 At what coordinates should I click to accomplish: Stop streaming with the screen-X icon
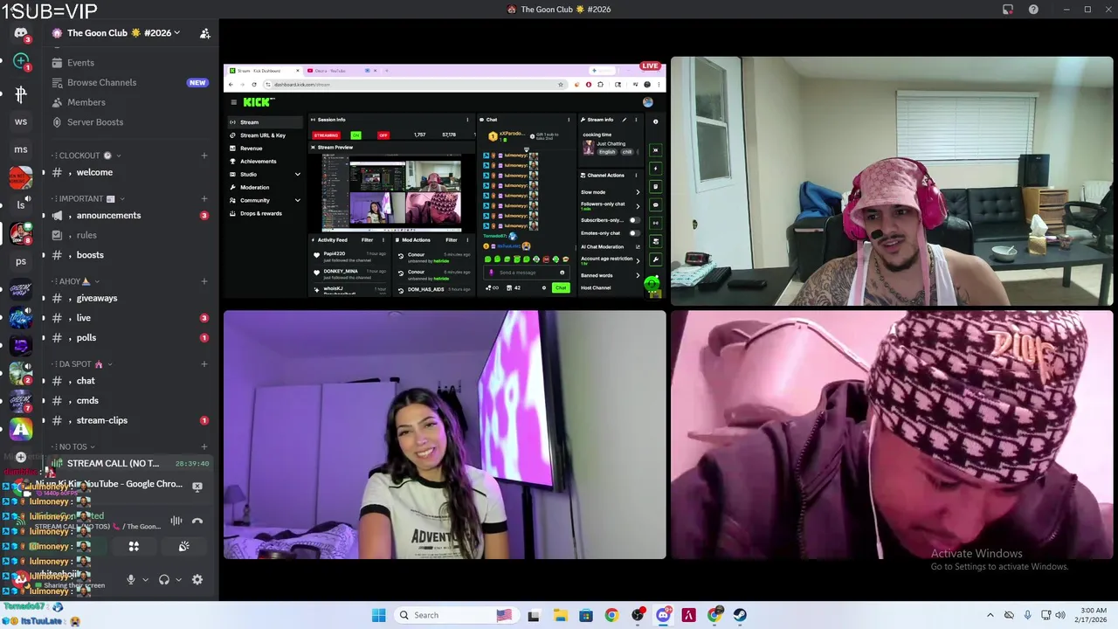[x=197, y=486]
